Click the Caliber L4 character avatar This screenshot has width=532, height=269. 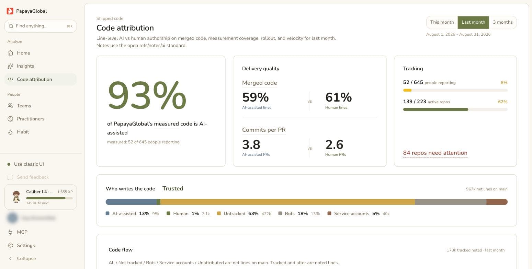[x=16, y=197]
